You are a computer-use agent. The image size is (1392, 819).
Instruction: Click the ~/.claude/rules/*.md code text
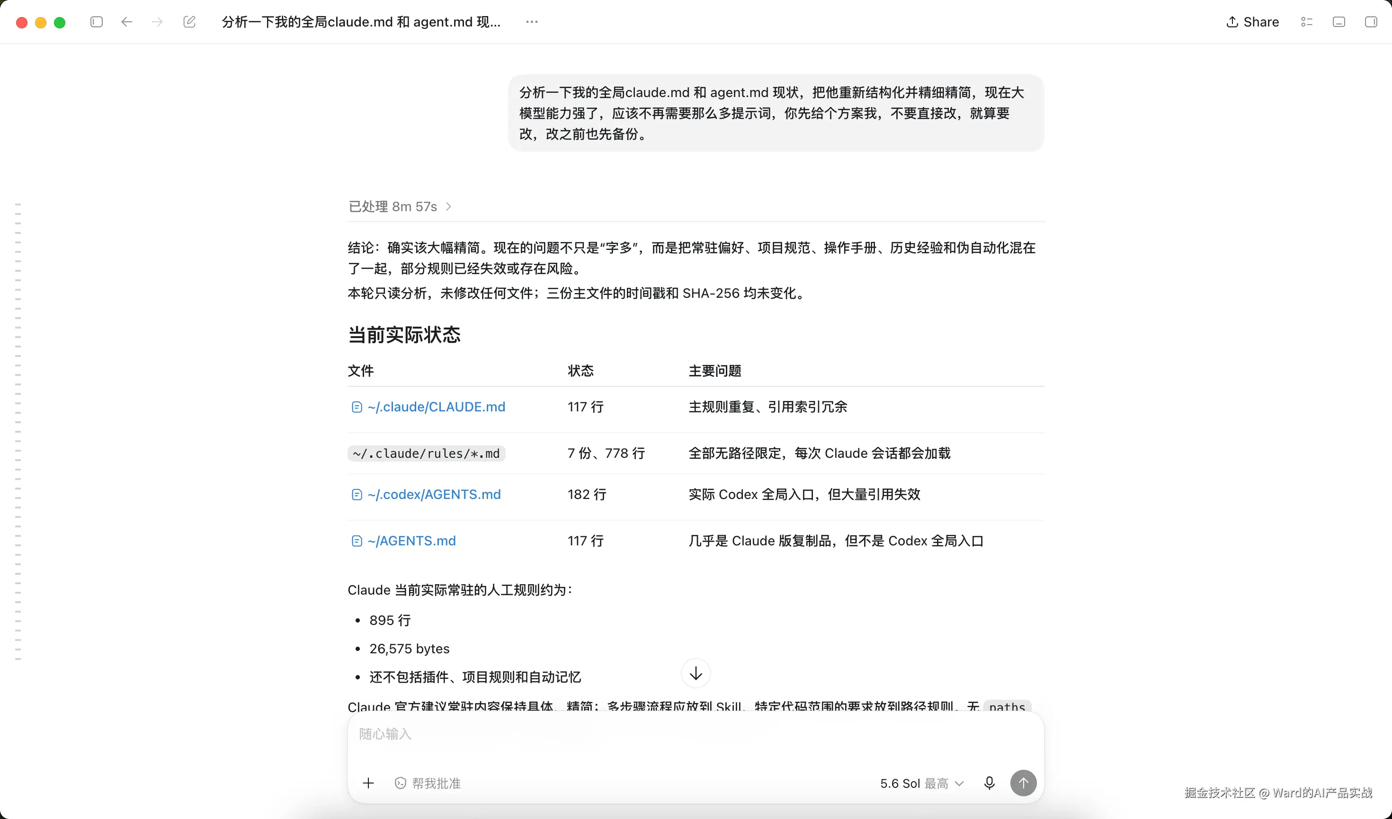(x=427, y=454)
